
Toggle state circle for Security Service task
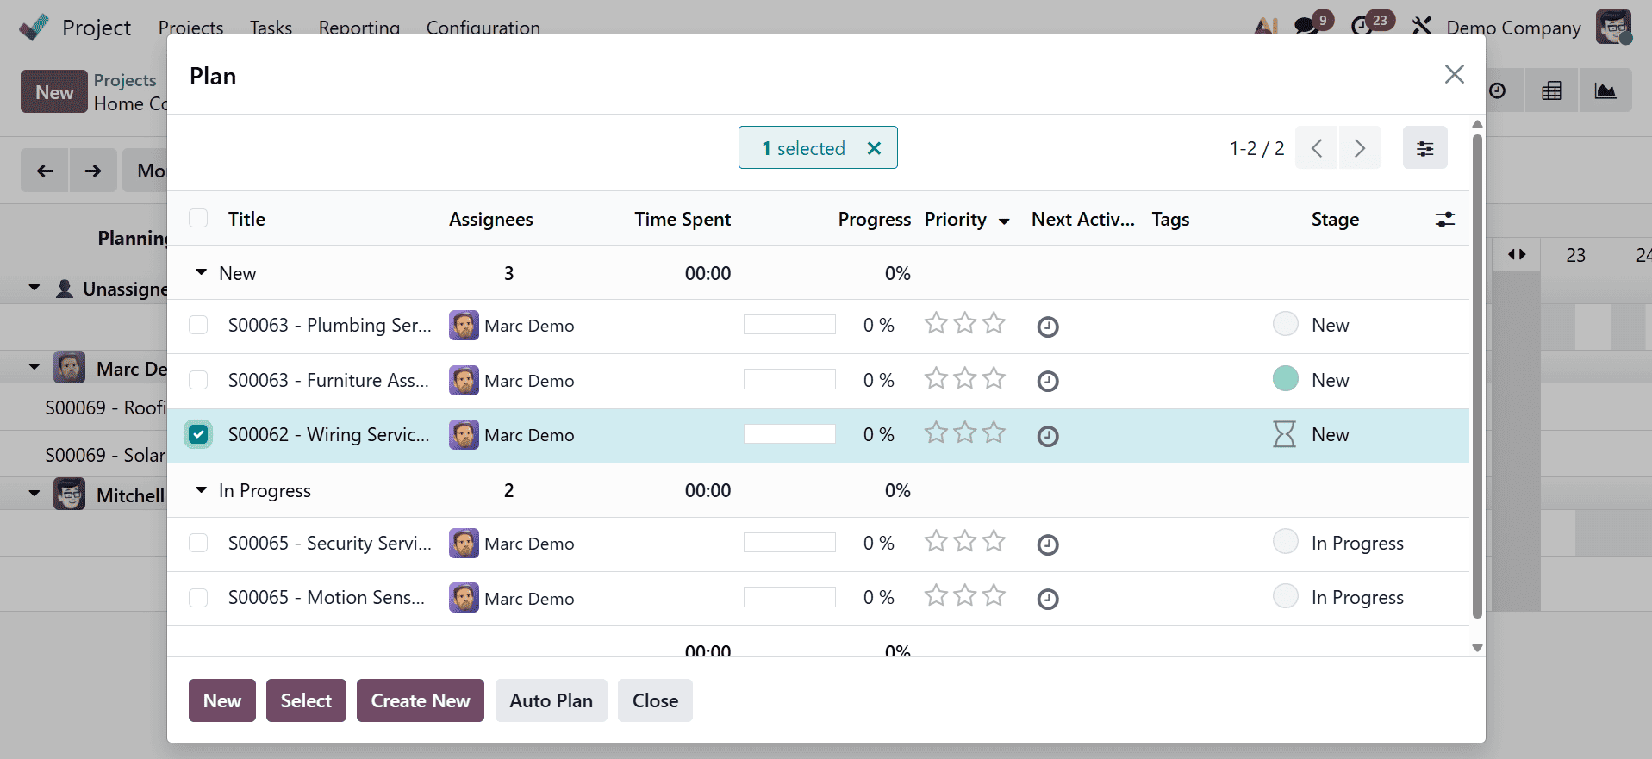point(1286,541)
